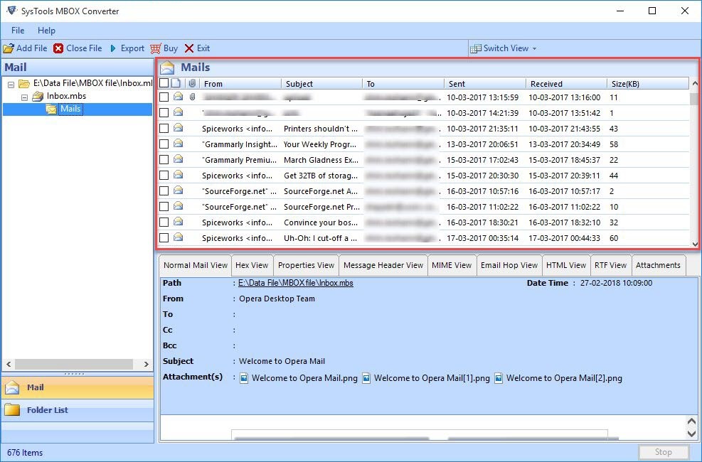702x462 pixels.
Task: Select the Normal Mail View tab
Action: tap(195, 265)
